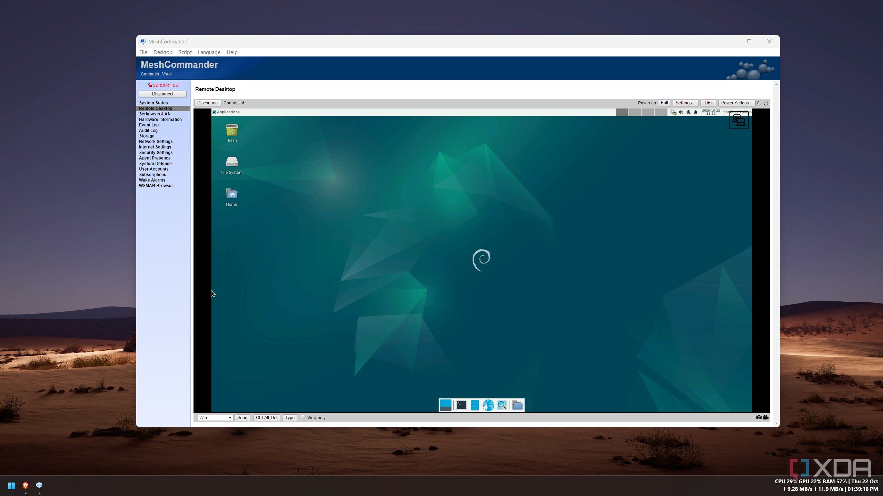Click the multi-computer overlay icon
The width and height of the screenshot is (883, 496).
coord(739,121)
